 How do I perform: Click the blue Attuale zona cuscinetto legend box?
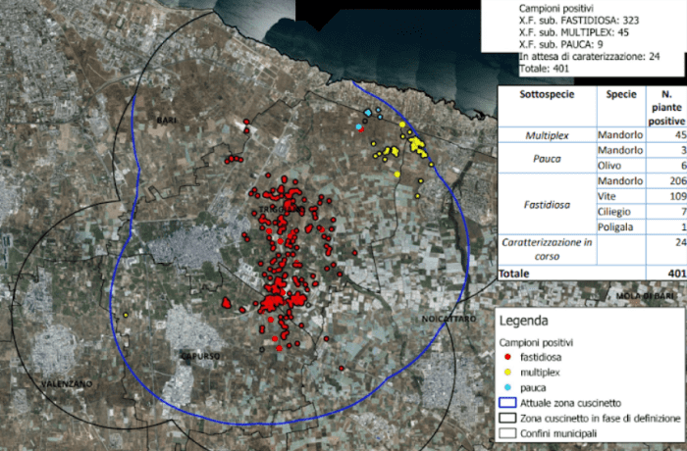[507, 402]
